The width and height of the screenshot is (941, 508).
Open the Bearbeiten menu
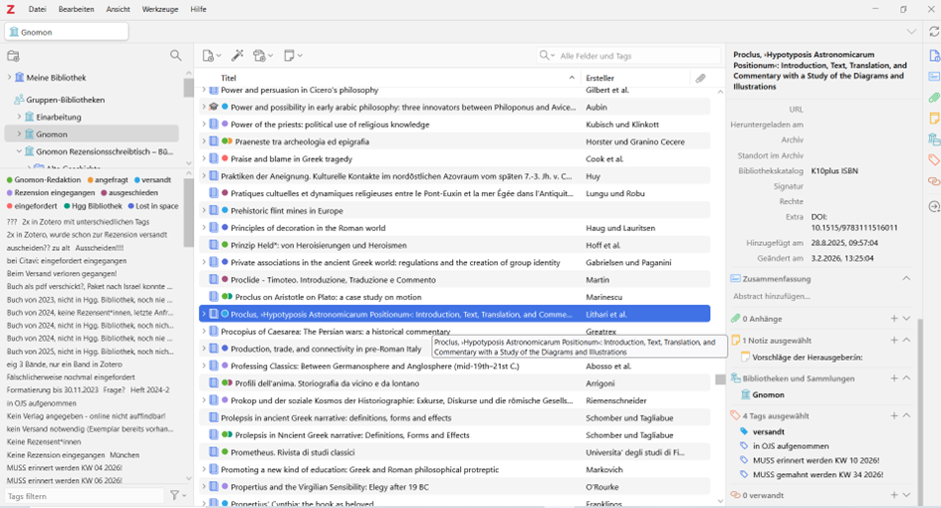click(x=77, y=9)
